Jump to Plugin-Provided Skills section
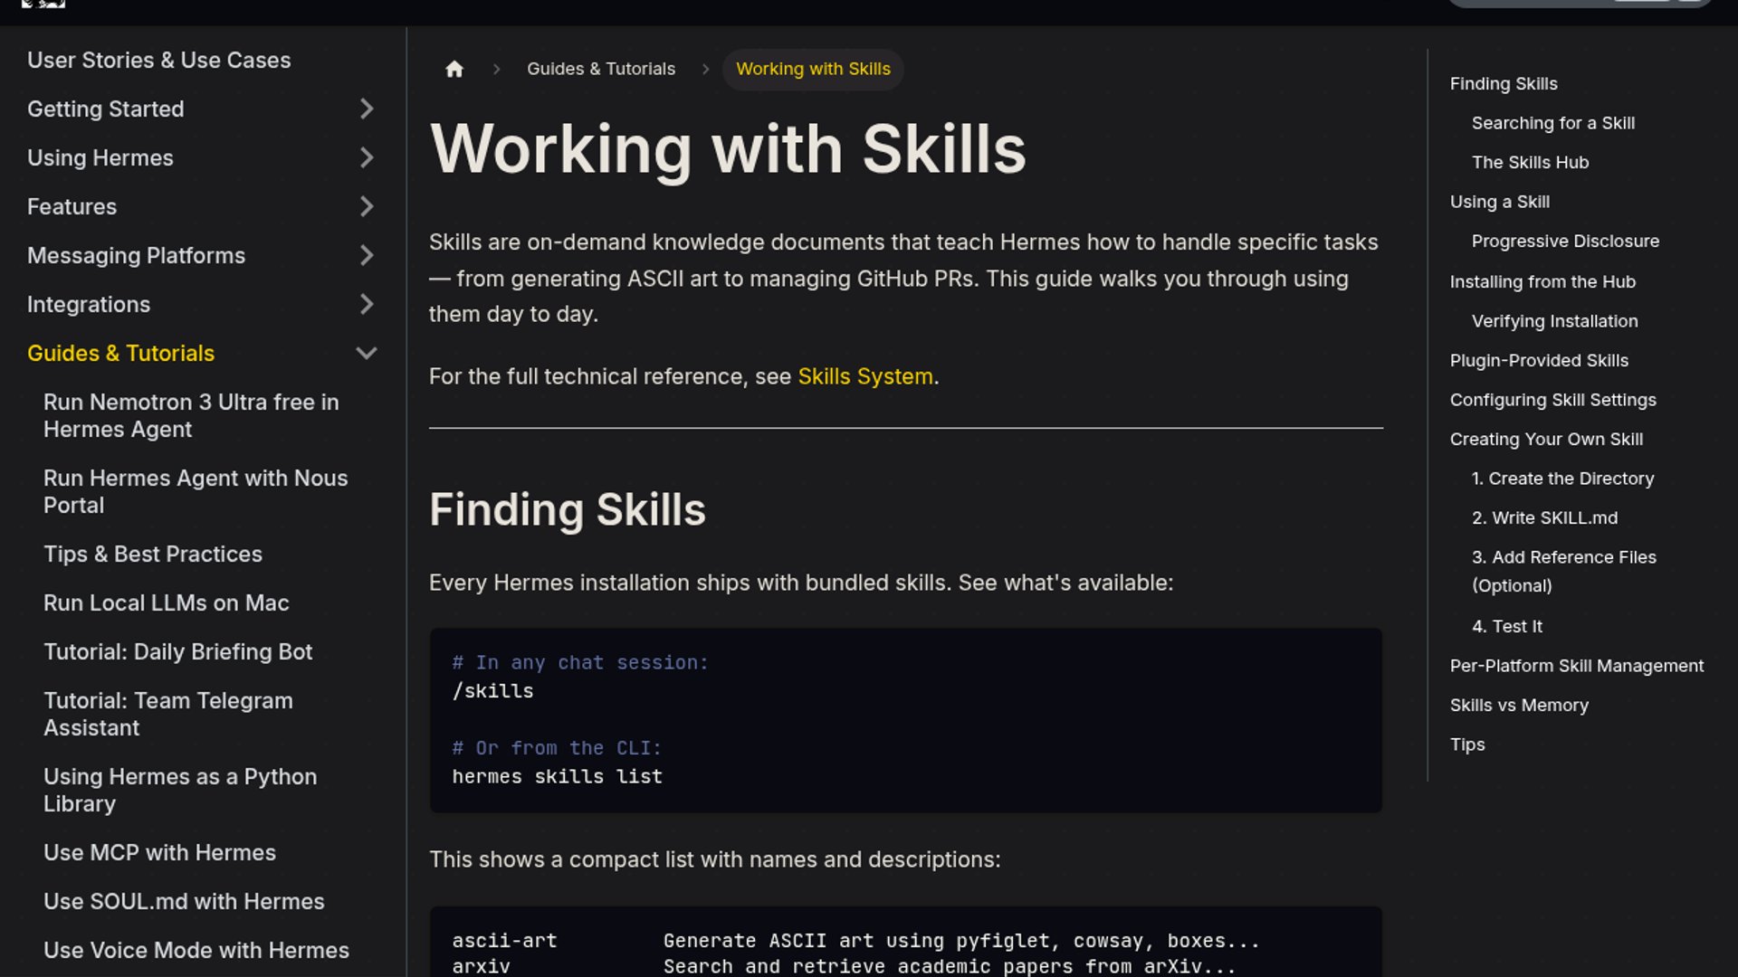Image resolution: width=1738 pixels, height=977 pixels. click(x=1539, y=360)
